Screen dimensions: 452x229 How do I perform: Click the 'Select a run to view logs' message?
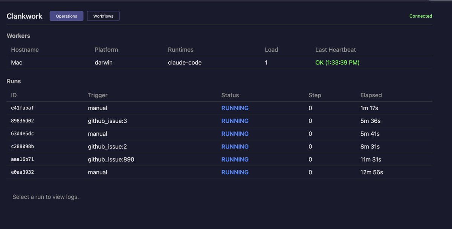tap(46, 197)
